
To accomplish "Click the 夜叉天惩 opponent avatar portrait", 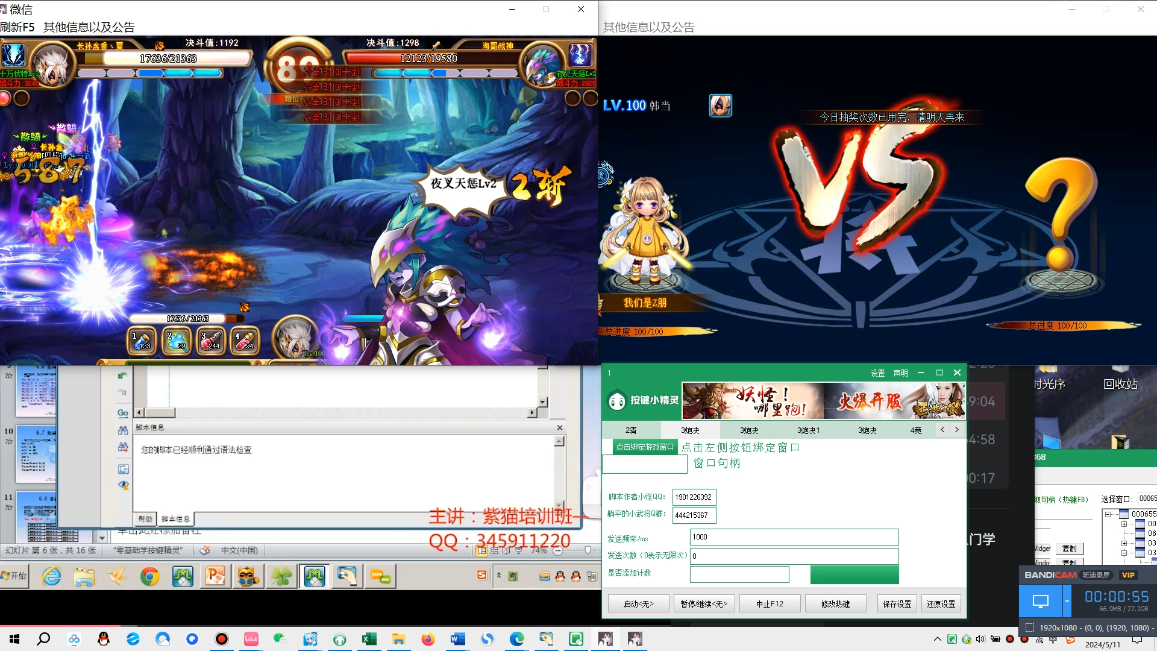I will (542, 65).
